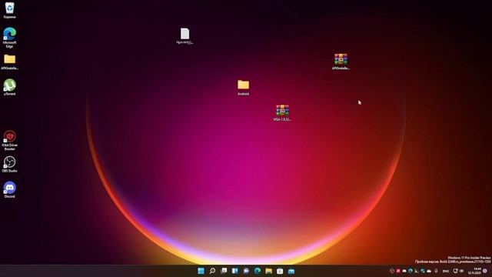
Task: Open Microsoft Store from taskbar
Action: pos(280,271)
